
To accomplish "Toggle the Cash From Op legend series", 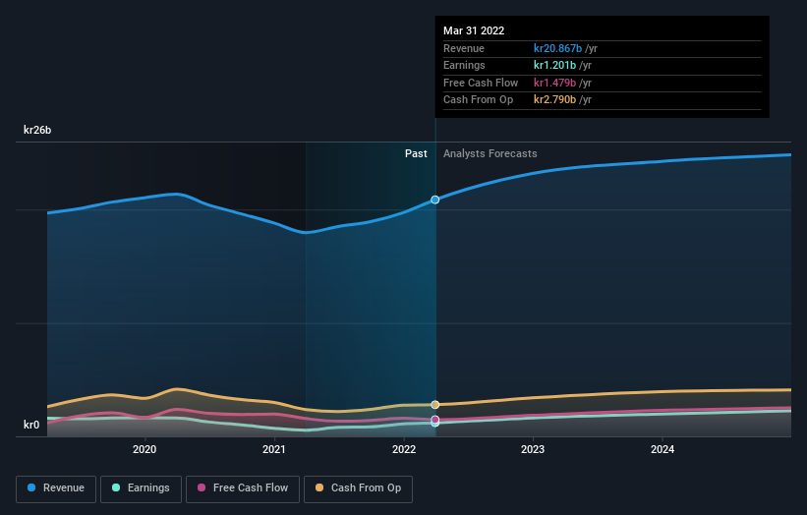I will (x=358, y=488).
